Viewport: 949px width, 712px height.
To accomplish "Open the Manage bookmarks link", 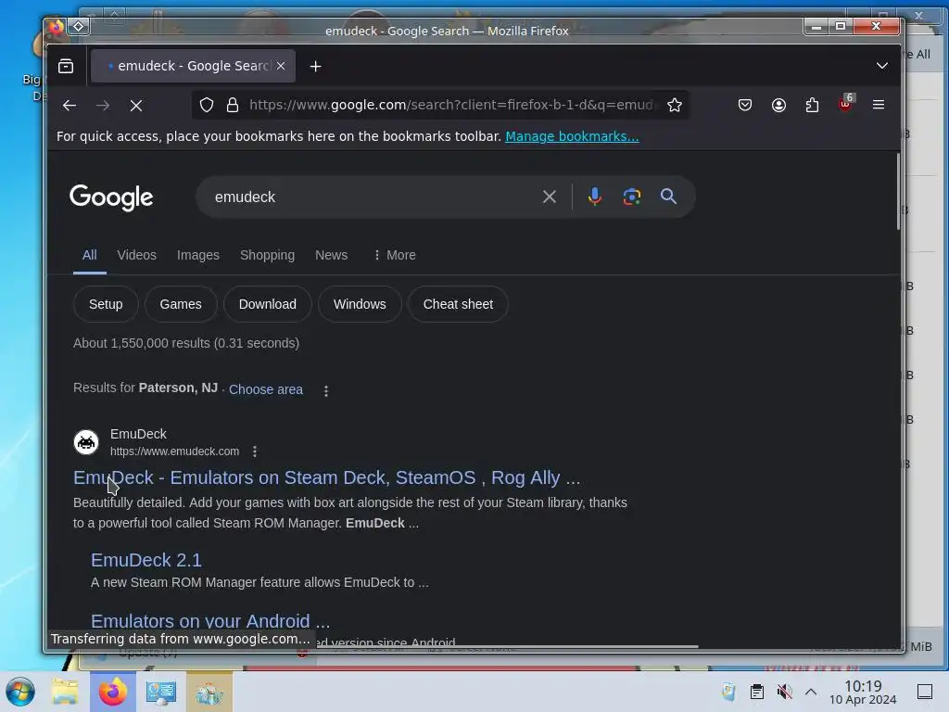I will (x=572, y=136).
